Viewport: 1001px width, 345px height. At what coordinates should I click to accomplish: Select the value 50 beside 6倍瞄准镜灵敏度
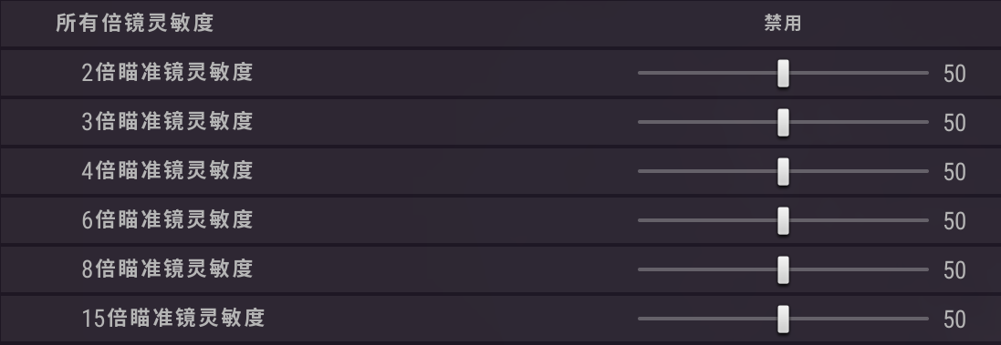954,221
